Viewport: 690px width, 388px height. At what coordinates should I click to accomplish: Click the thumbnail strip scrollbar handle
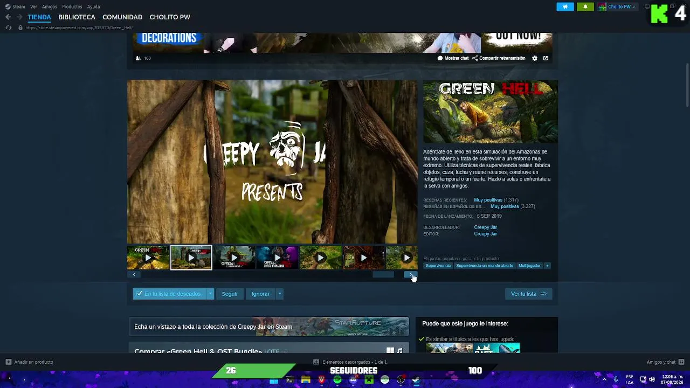tap(383, 274)
